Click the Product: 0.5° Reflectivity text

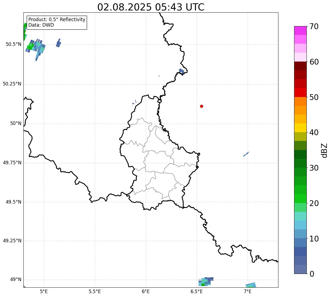point(57,20)
